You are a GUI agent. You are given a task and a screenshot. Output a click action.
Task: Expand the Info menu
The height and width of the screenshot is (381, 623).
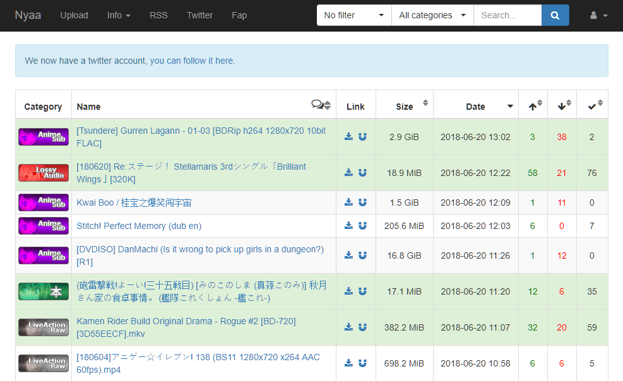[x=119, y=15]
